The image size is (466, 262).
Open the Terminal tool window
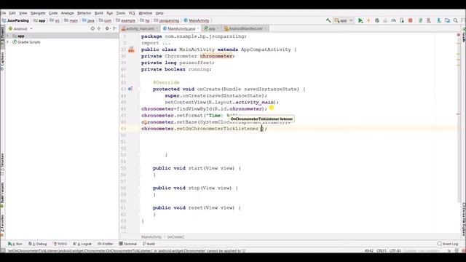[128, 244]
